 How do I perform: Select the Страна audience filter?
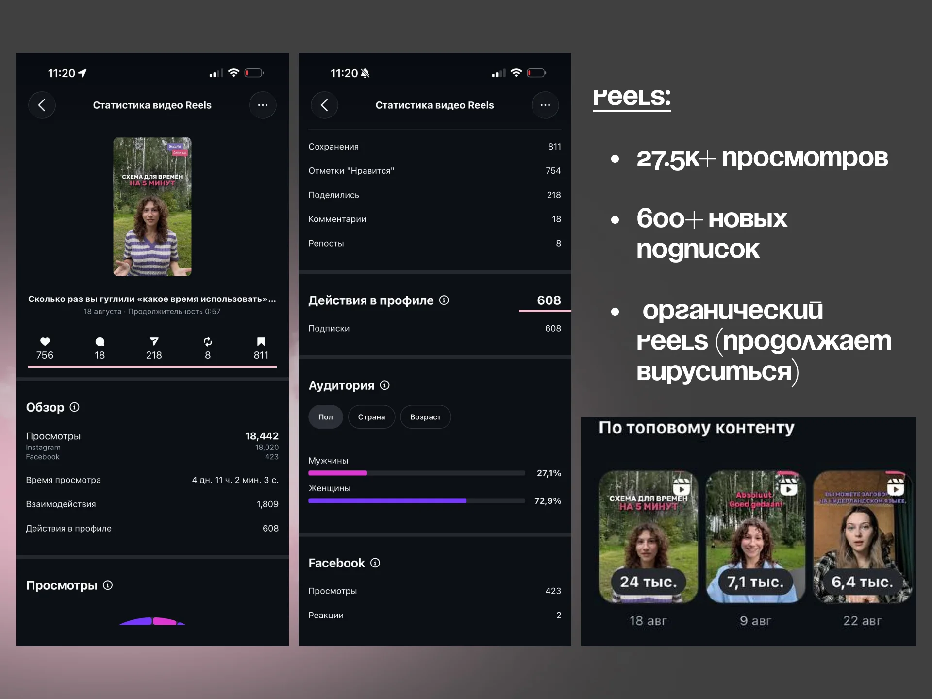coord(372,417)
